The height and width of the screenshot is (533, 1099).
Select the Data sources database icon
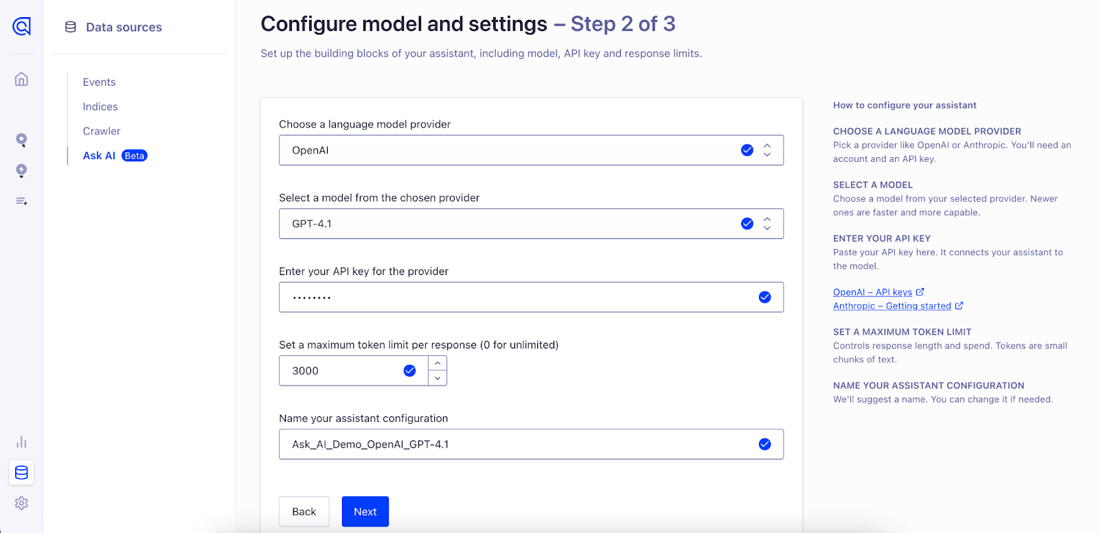(x=21, y=473)
